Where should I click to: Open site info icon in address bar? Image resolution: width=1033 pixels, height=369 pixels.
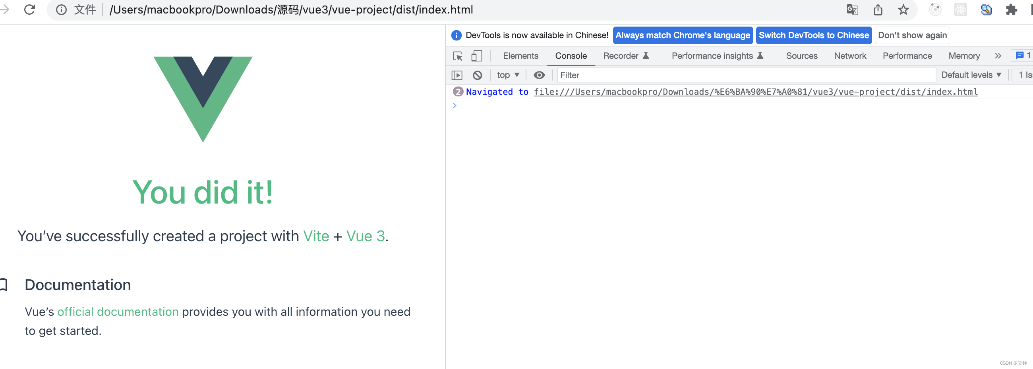pyautogui.click(x=61, y=10)
